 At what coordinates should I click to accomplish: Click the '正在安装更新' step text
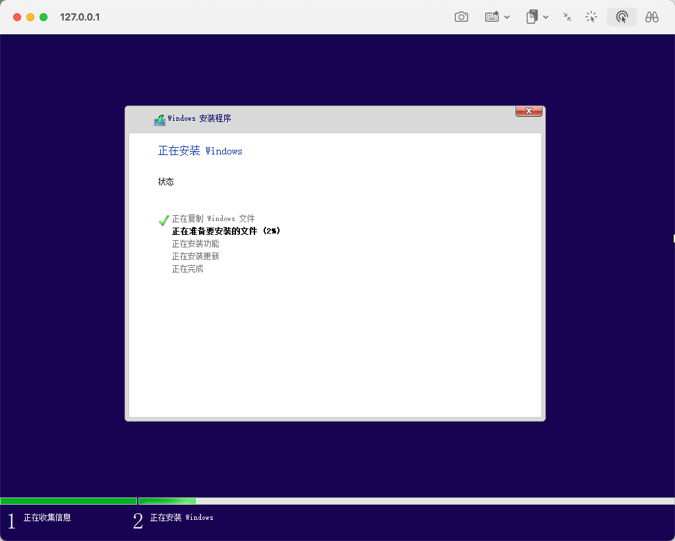(196, 257)
